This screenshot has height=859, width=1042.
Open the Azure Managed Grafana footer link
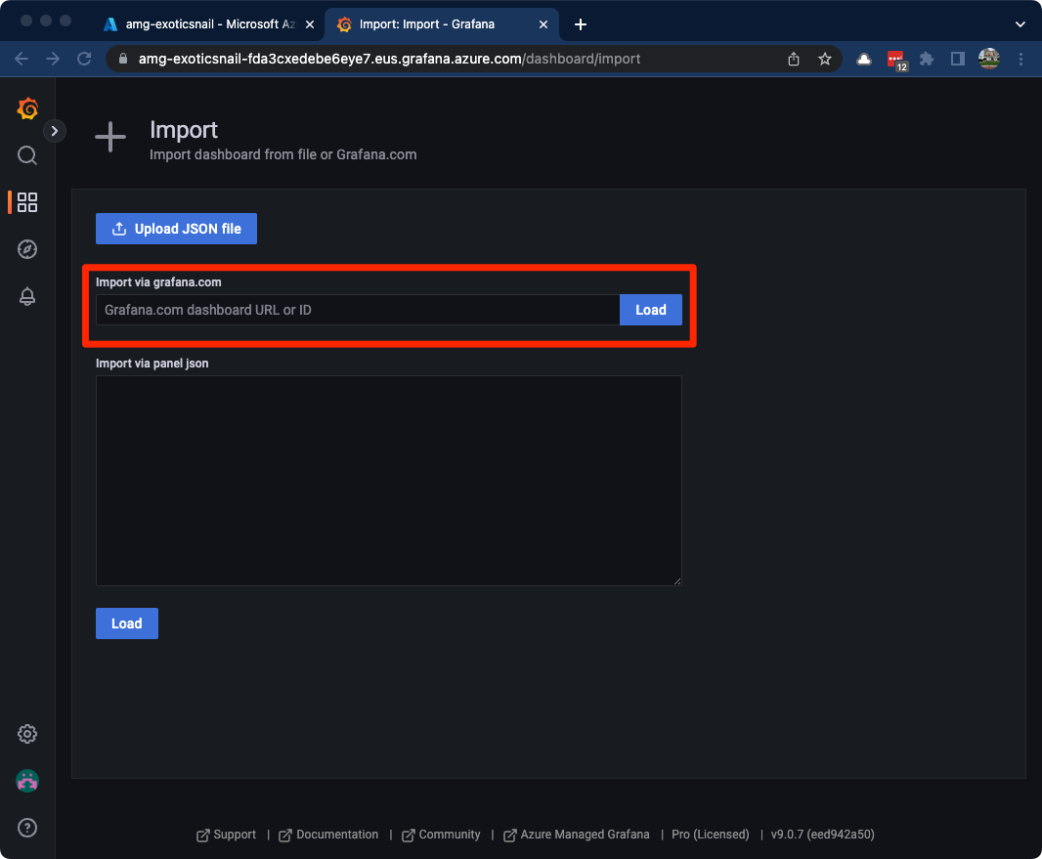point(584,835)
